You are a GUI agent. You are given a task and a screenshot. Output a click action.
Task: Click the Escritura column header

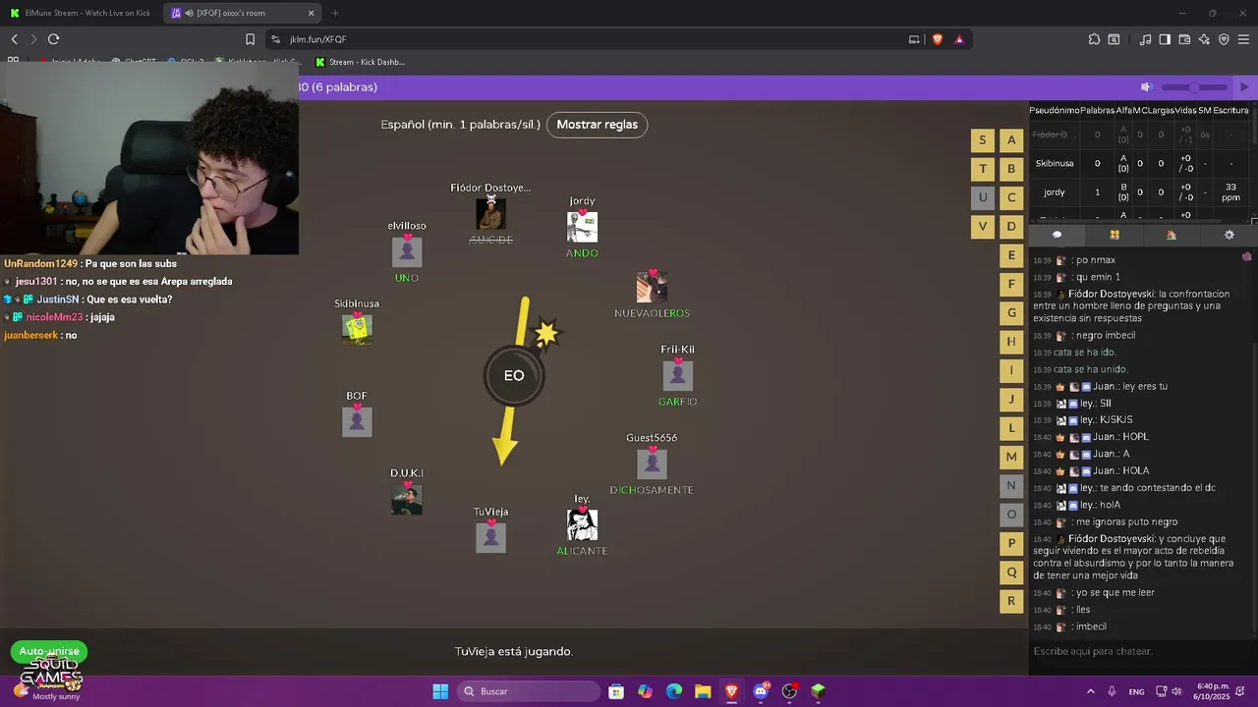pos(1230,111)
